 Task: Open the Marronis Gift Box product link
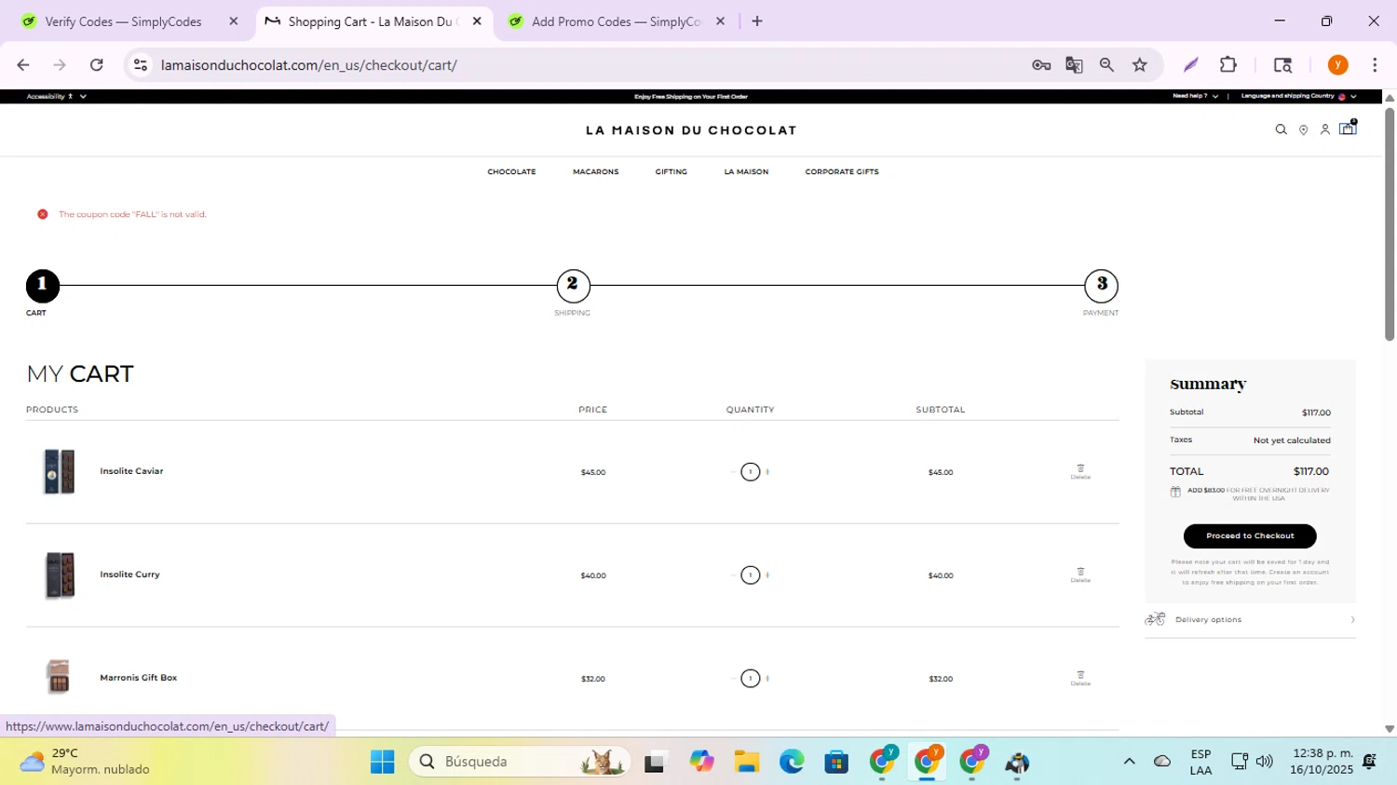(138, 678)
